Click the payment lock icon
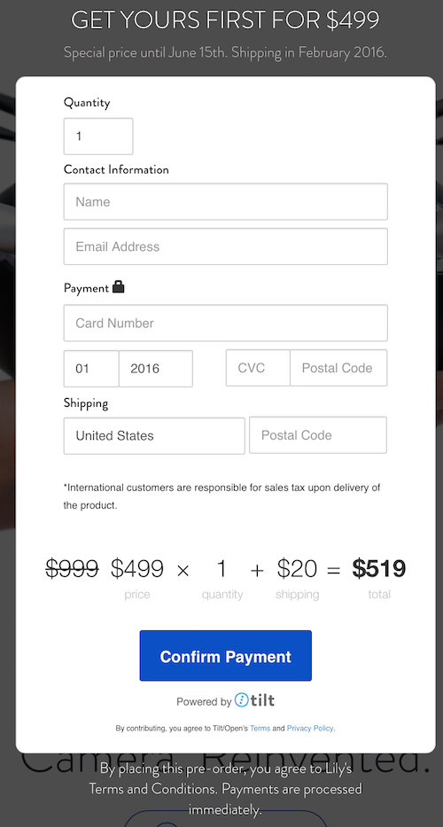 [x=118, y=286]
